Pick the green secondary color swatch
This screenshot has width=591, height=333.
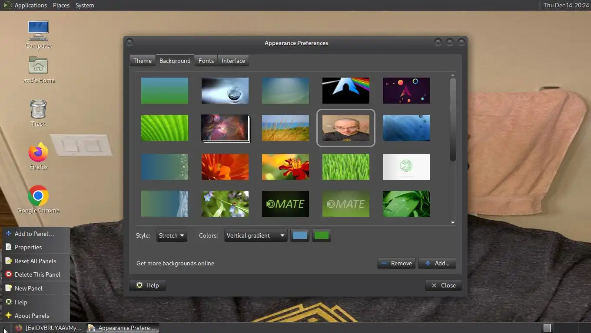322,235
